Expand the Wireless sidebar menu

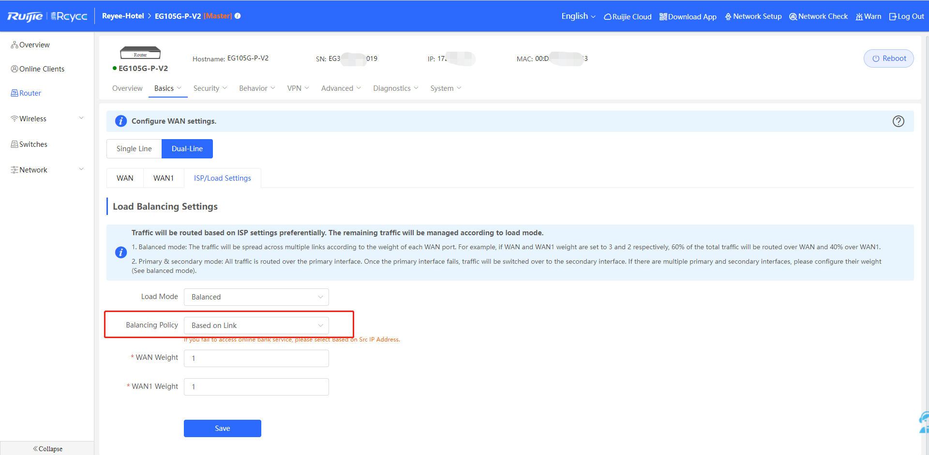pos(47,119)
